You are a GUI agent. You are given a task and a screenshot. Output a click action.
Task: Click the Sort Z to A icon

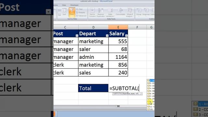coord(59,14)
